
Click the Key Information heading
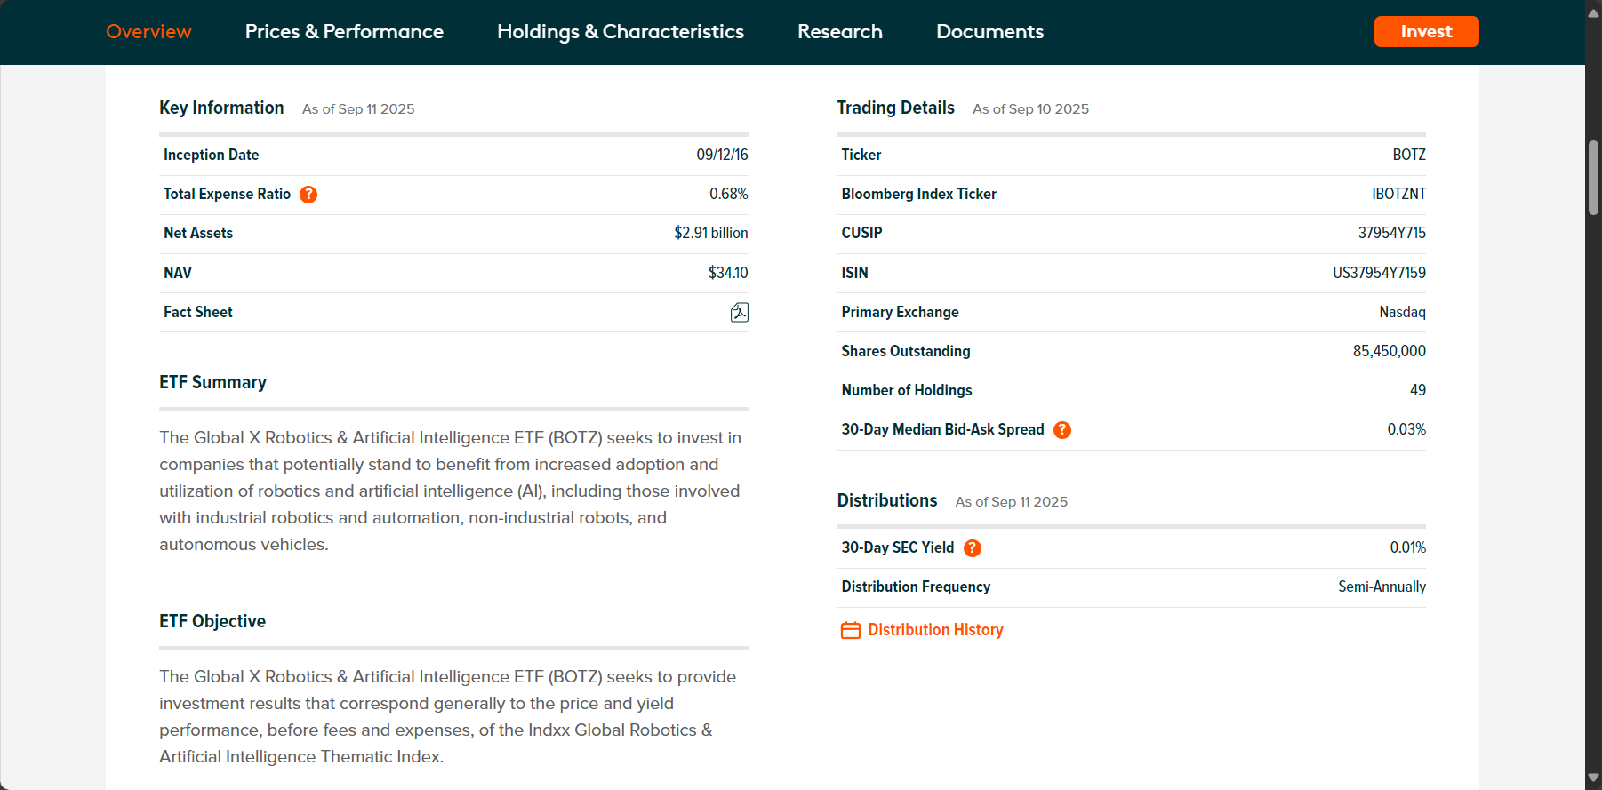[x=221, y=108]
